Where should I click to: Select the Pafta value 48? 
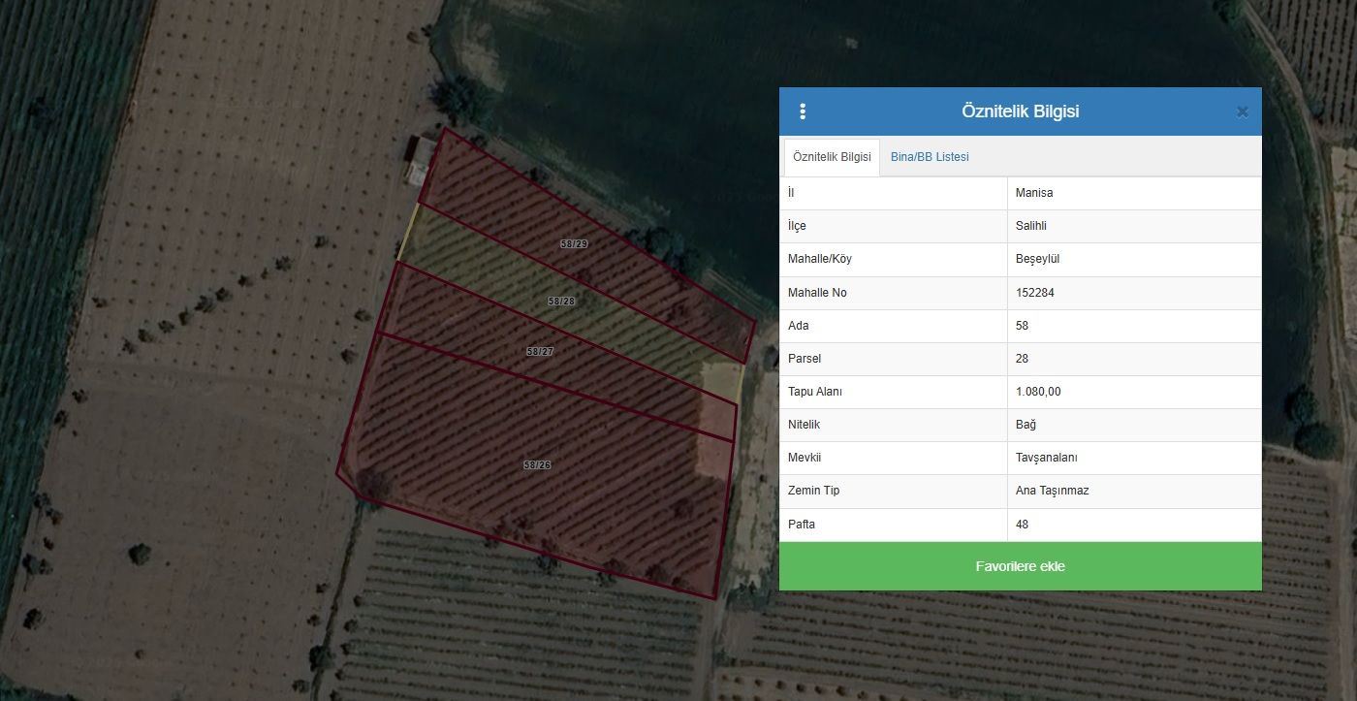(1022, 525)
